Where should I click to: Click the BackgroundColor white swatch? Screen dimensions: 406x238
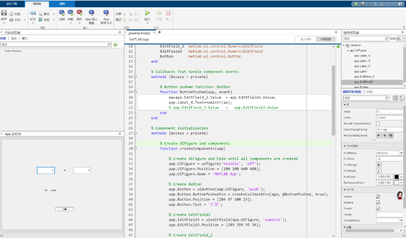396,182
